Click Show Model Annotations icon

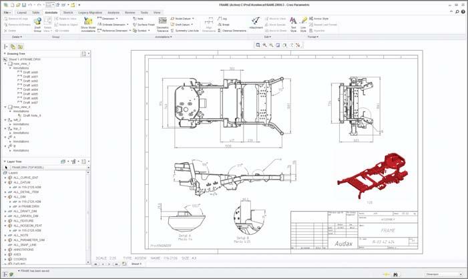[88, 22]
